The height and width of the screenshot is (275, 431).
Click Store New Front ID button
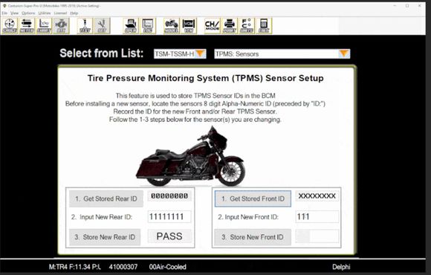[x=253, y=237]
